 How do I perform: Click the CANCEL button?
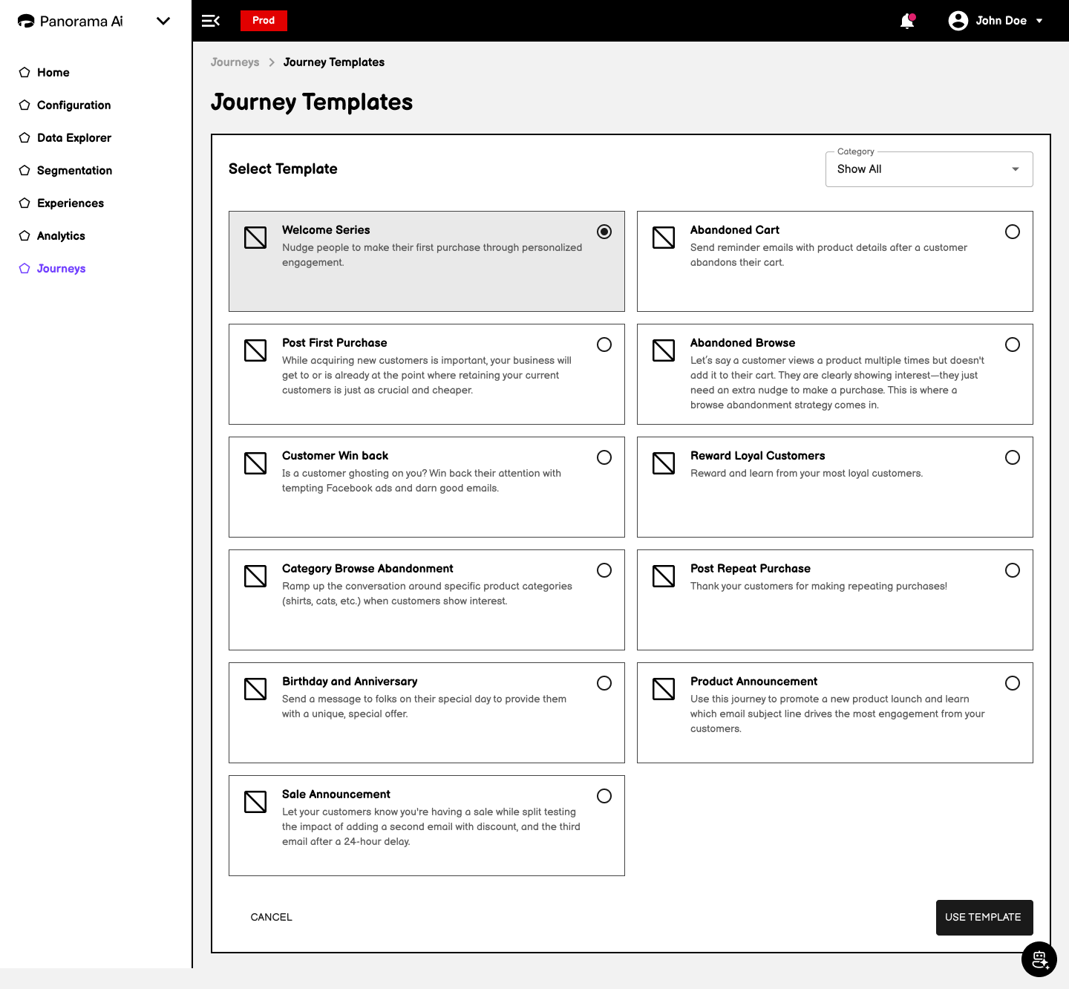pyautogui.click(x=272, y=918)
